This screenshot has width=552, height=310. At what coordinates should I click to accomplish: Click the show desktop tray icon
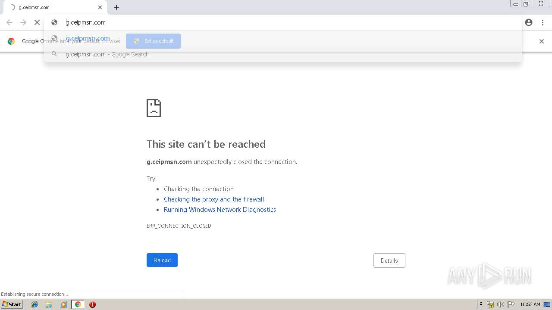coord(547,304)
